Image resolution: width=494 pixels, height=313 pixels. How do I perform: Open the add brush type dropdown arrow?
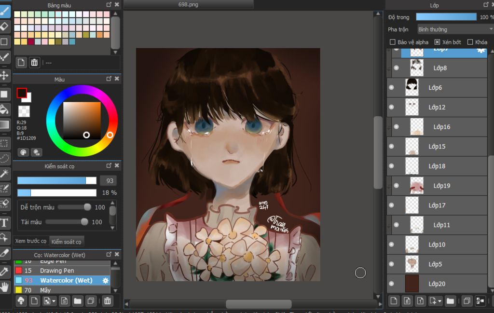click(x=54, y=301)
